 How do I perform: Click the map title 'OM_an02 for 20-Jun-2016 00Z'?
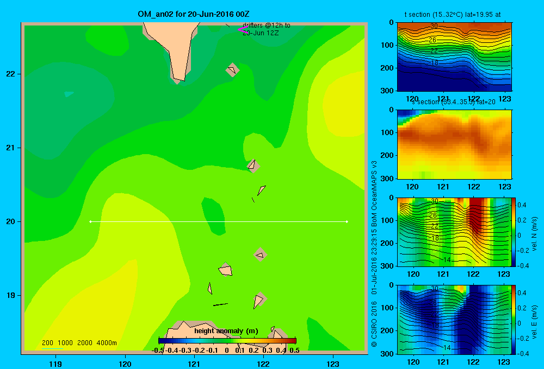tap(194, 14)
